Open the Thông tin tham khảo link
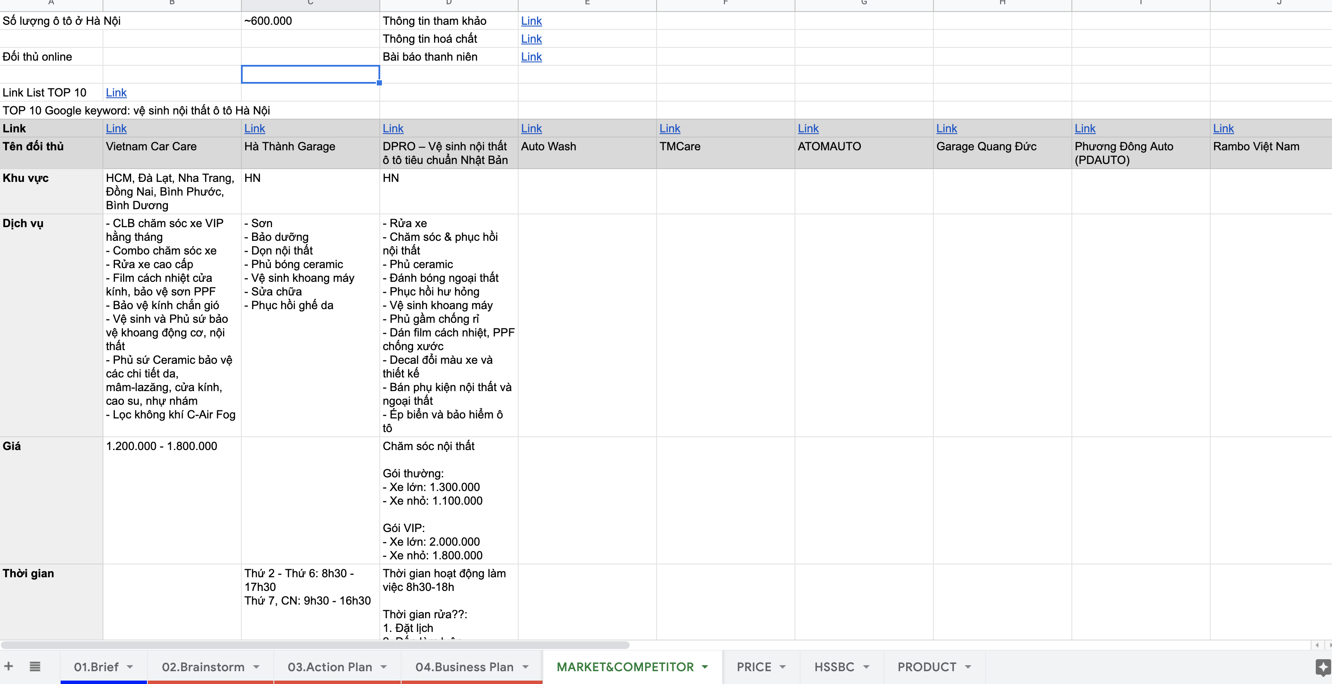 (x=531, y=21)
